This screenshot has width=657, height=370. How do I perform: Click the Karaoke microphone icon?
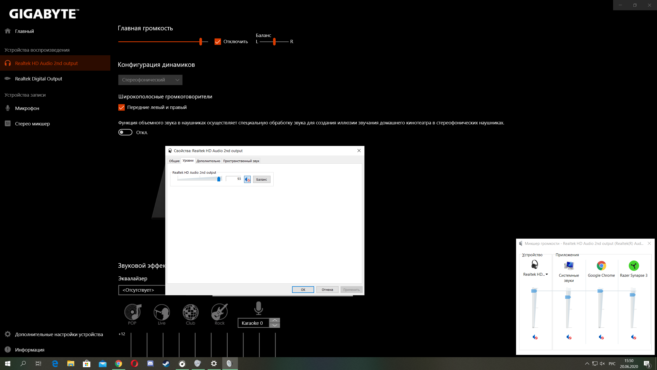[x=258, y=308]
